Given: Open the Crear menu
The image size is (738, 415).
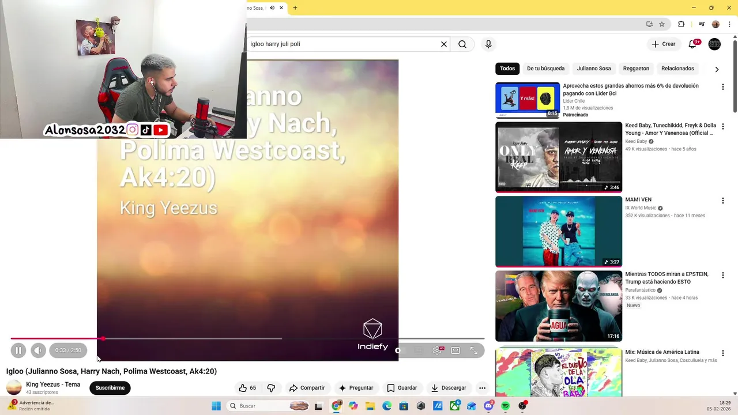Looking at the screenshot, I should click(x=664, y=44).
